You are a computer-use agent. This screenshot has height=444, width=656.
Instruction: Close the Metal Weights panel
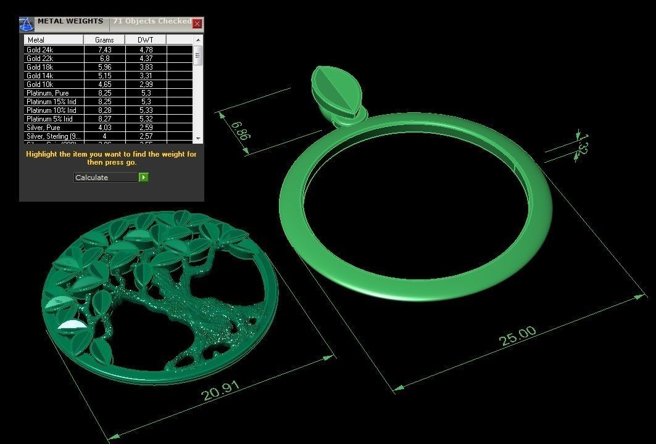(x=197, y=24)
